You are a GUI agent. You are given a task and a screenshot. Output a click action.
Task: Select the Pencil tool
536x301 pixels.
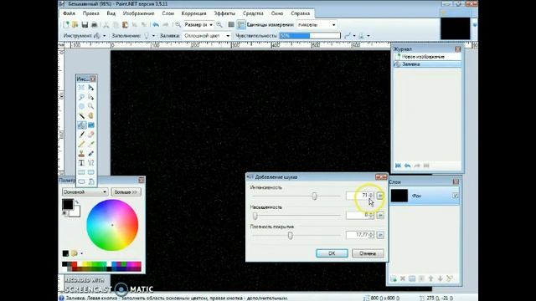(81, 144)
